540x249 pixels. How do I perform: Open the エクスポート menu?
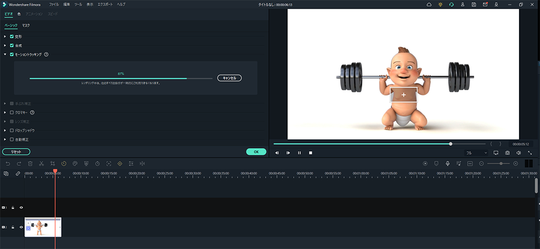(x=105, y=4)
